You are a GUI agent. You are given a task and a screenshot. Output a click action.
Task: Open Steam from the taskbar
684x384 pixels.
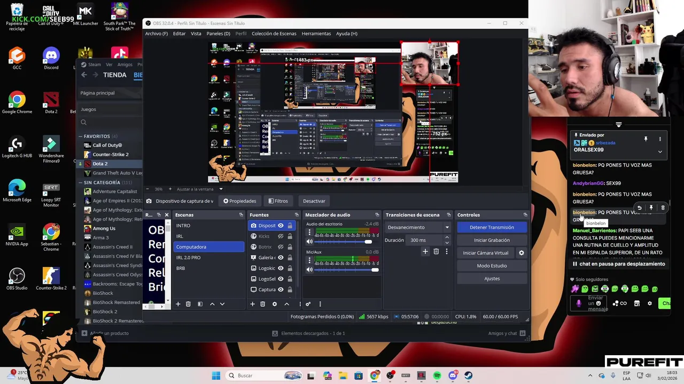click(x=468, y=375)
